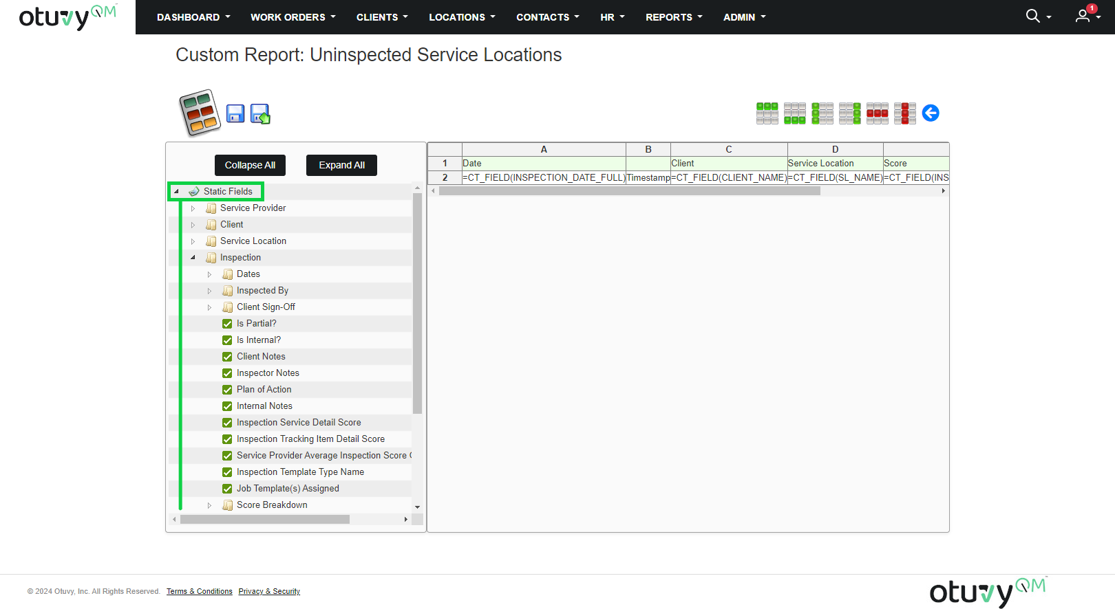Click the report builder calculator icon
The width and height of the screenshot is (1115, 609).
click(200, 113)
